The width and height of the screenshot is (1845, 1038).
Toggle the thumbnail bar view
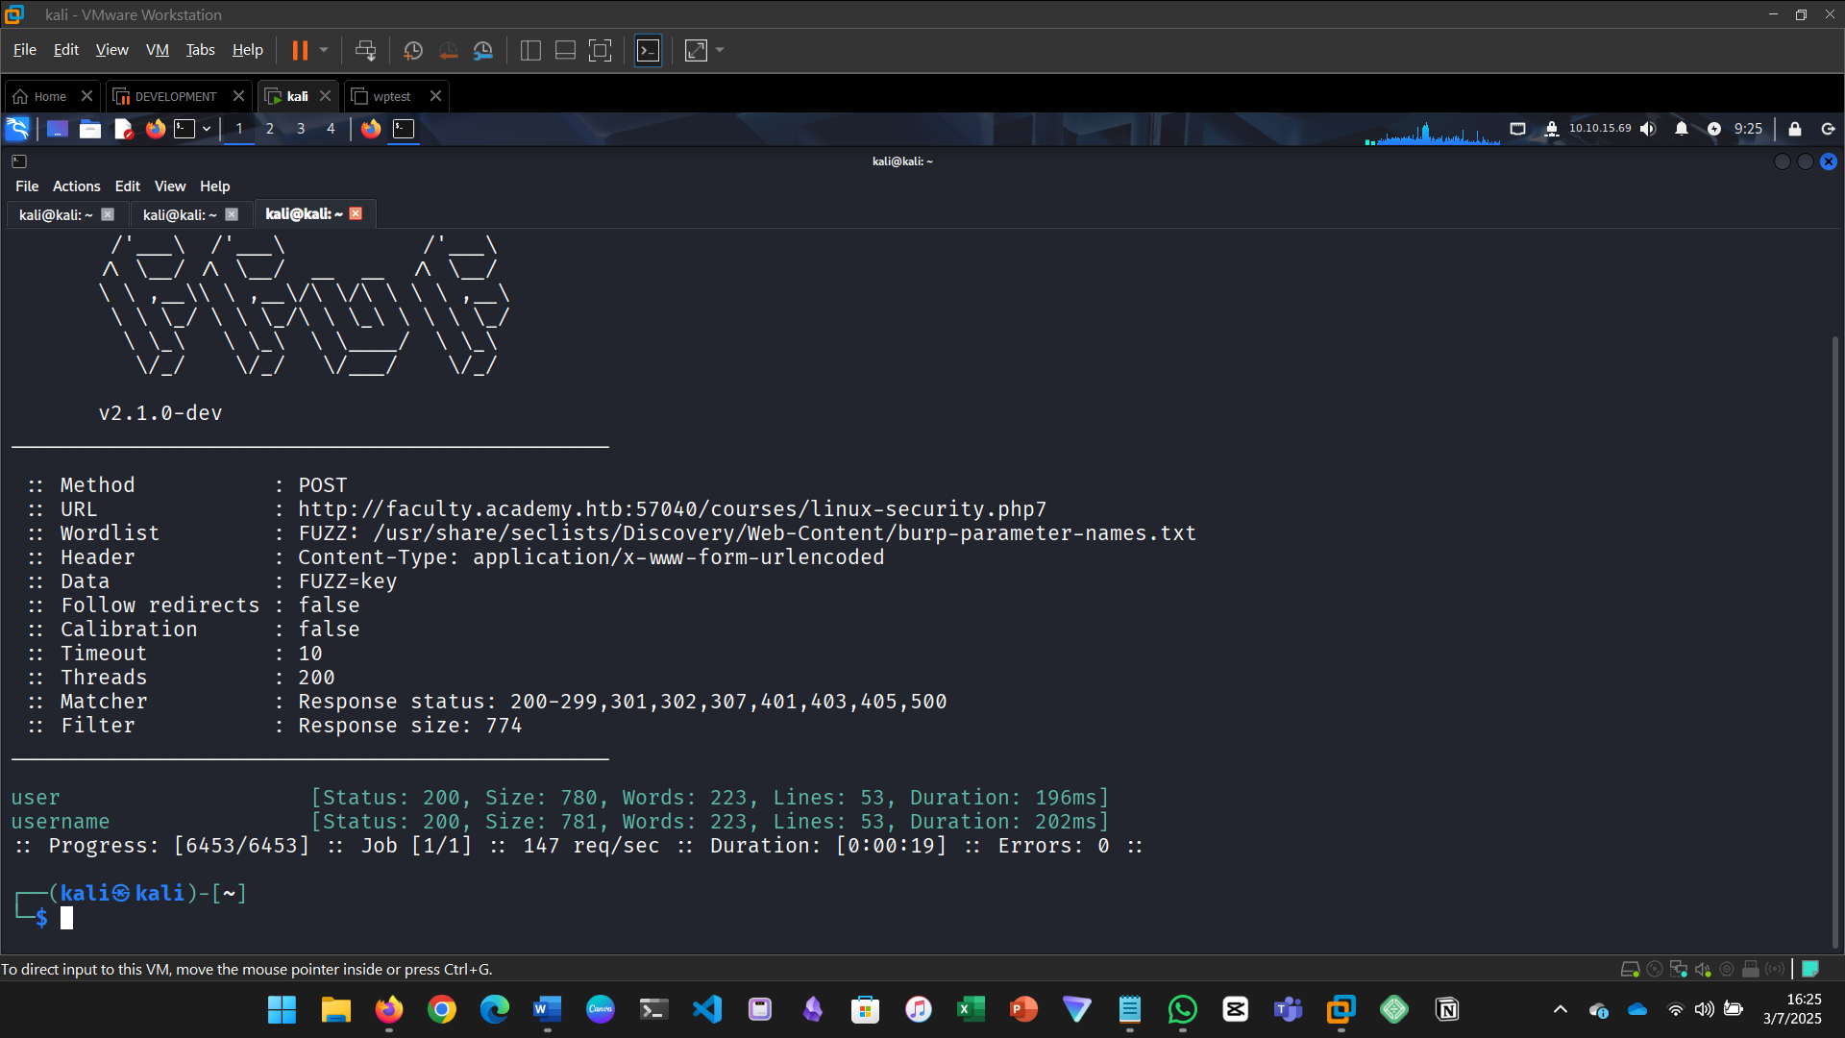pyautogui.click(x=565, y=50)
